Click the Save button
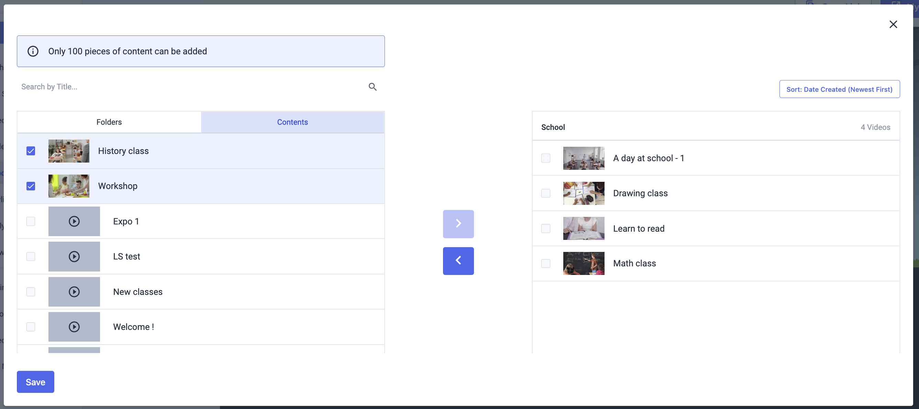919x409 pixels. click(x=35, y=382)
